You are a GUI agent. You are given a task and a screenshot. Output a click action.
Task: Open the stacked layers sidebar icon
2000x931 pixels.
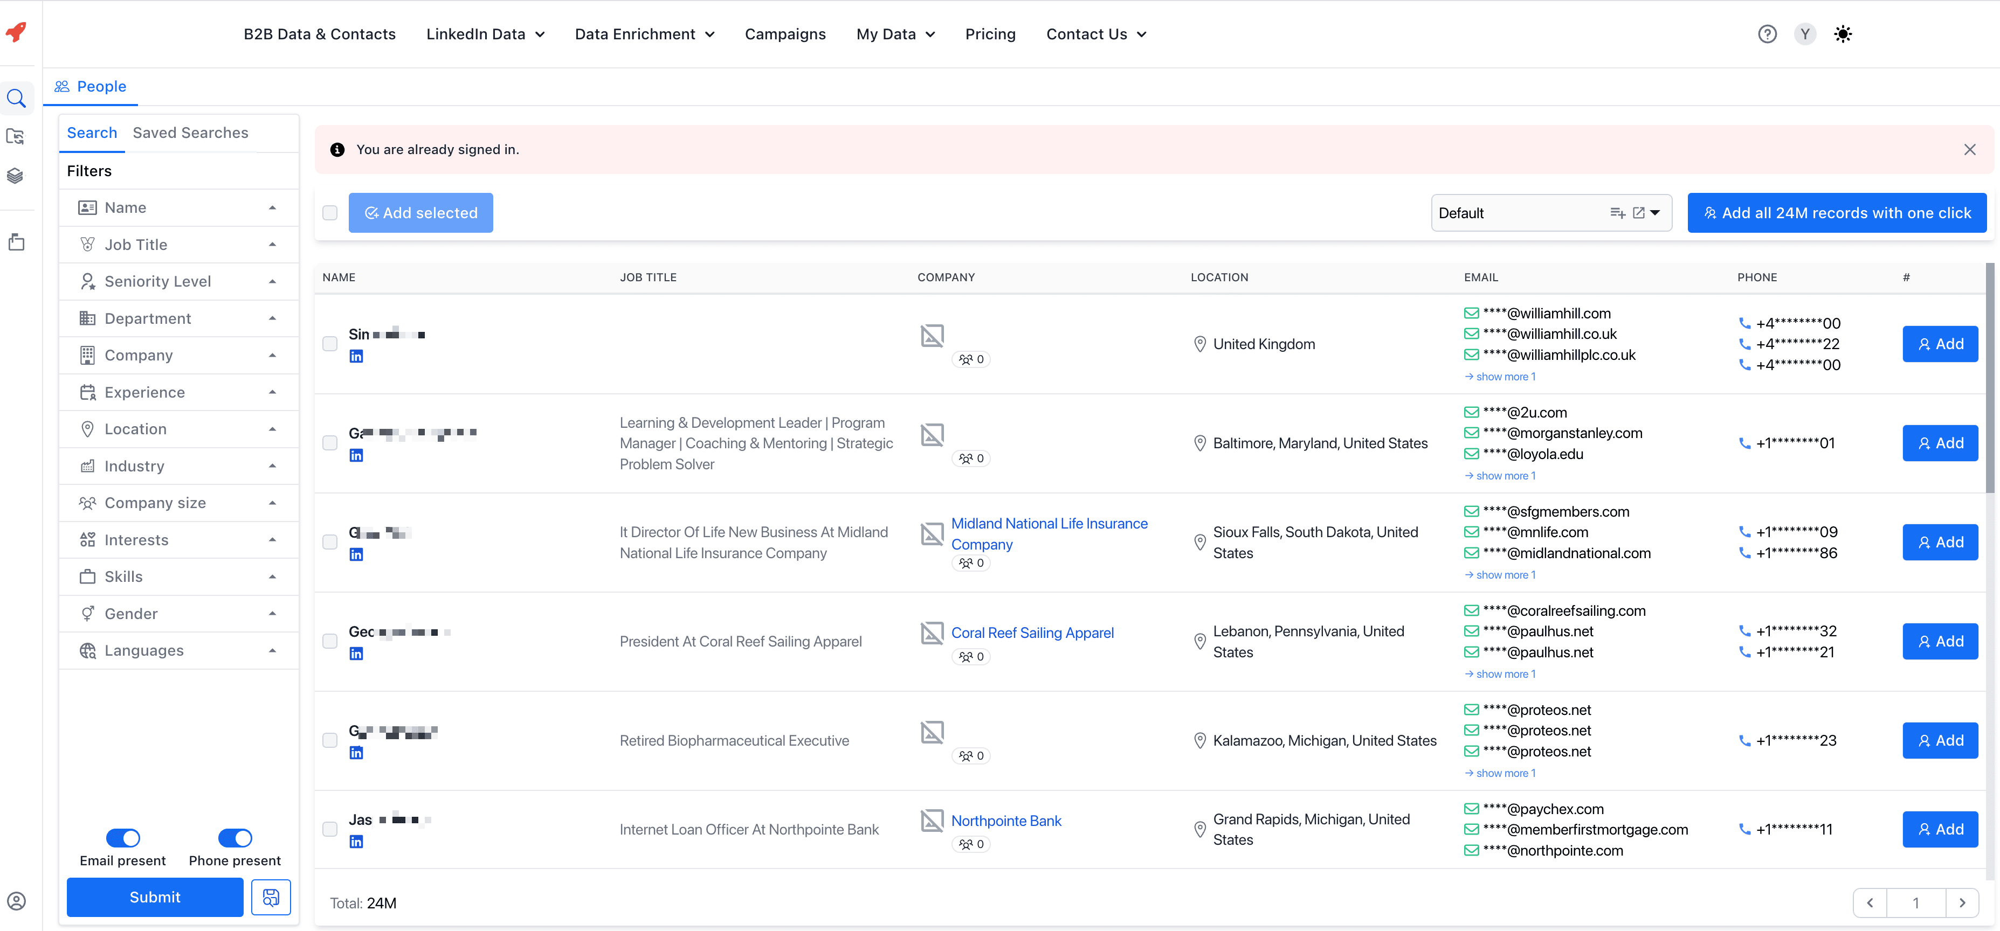tap(16, 175)
